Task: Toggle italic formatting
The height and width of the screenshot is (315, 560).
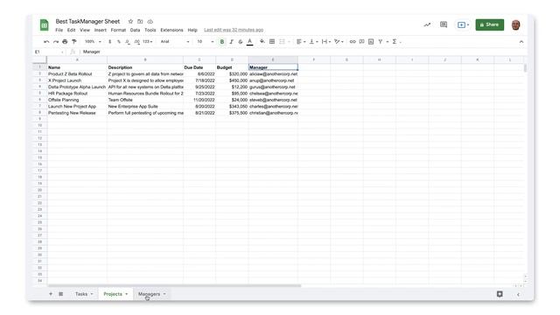Action: tap(231, 42)
